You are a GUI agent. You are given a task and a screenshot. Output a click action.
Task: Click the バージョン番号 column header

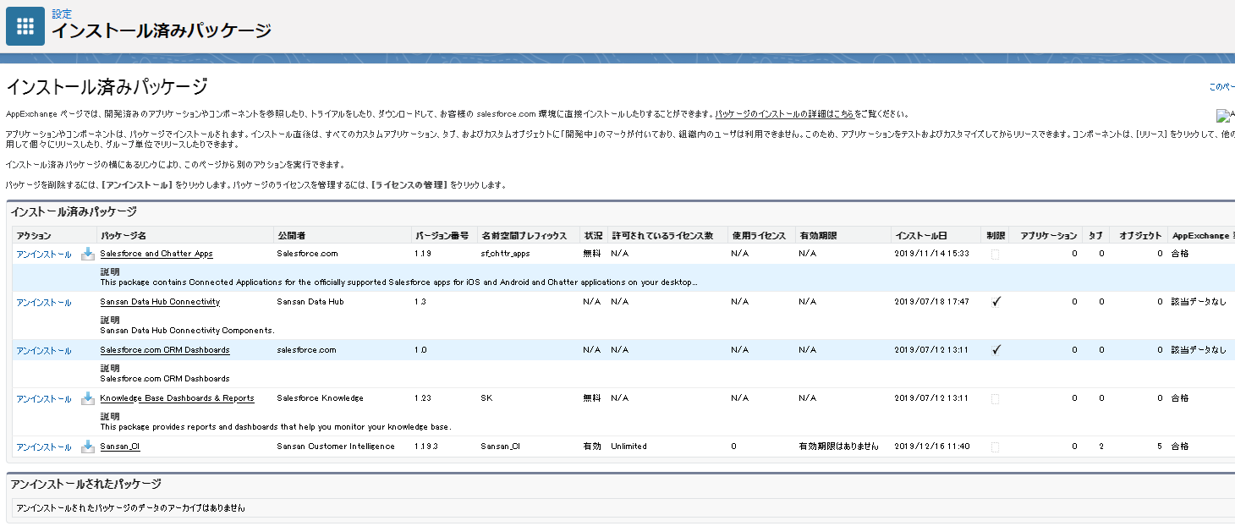tap(442, 235)
